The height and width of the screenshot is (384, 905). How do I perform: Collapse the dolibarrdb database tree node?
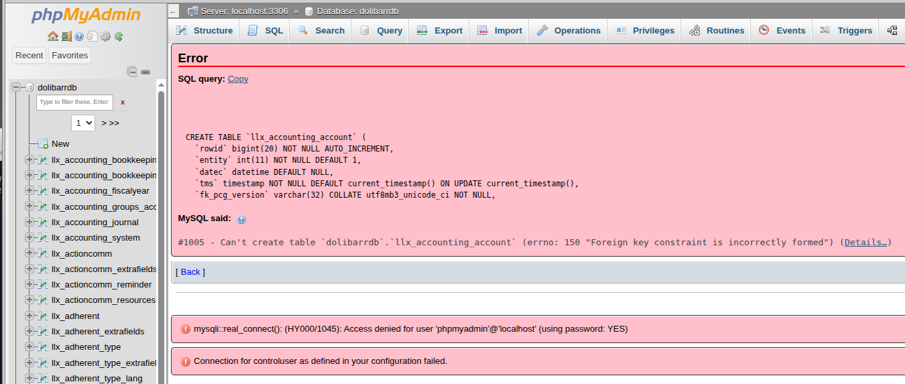(16, 88)
